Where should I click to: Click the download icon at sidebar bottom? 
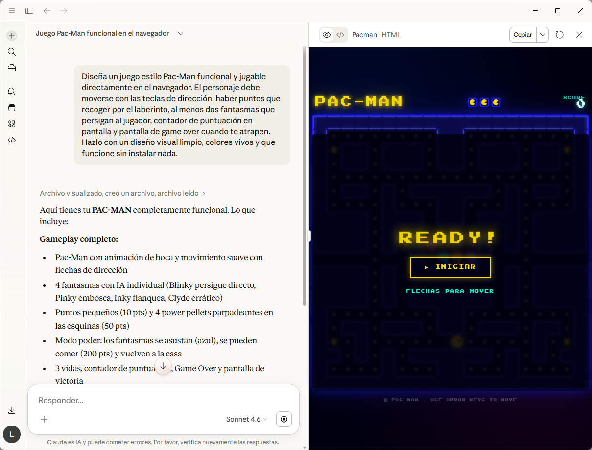pyautogui.click(x=11, y=410)
